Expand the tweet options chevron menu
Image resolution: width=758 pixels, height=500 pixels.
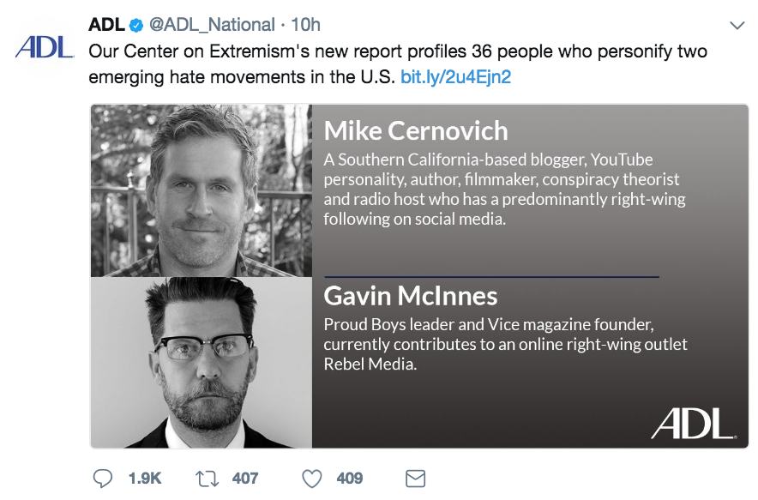point(737,26)
